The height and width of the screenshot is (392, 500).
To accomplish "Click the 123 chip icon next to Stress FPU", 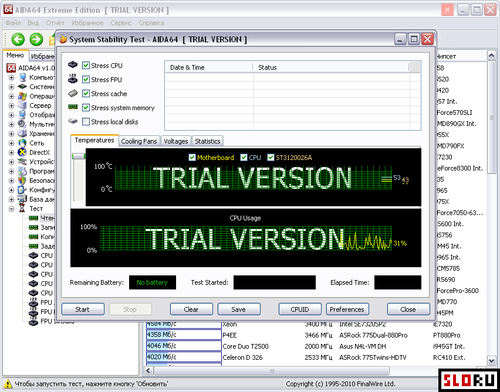I will click(x=73, y=79).
